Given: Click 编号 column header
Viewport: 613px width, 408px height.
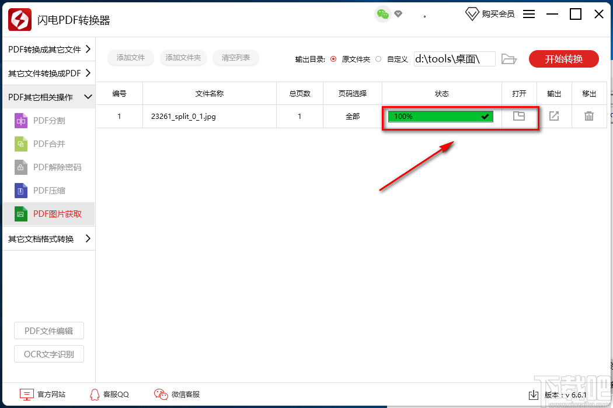Looking at the screenshot, I should point(119,93).
